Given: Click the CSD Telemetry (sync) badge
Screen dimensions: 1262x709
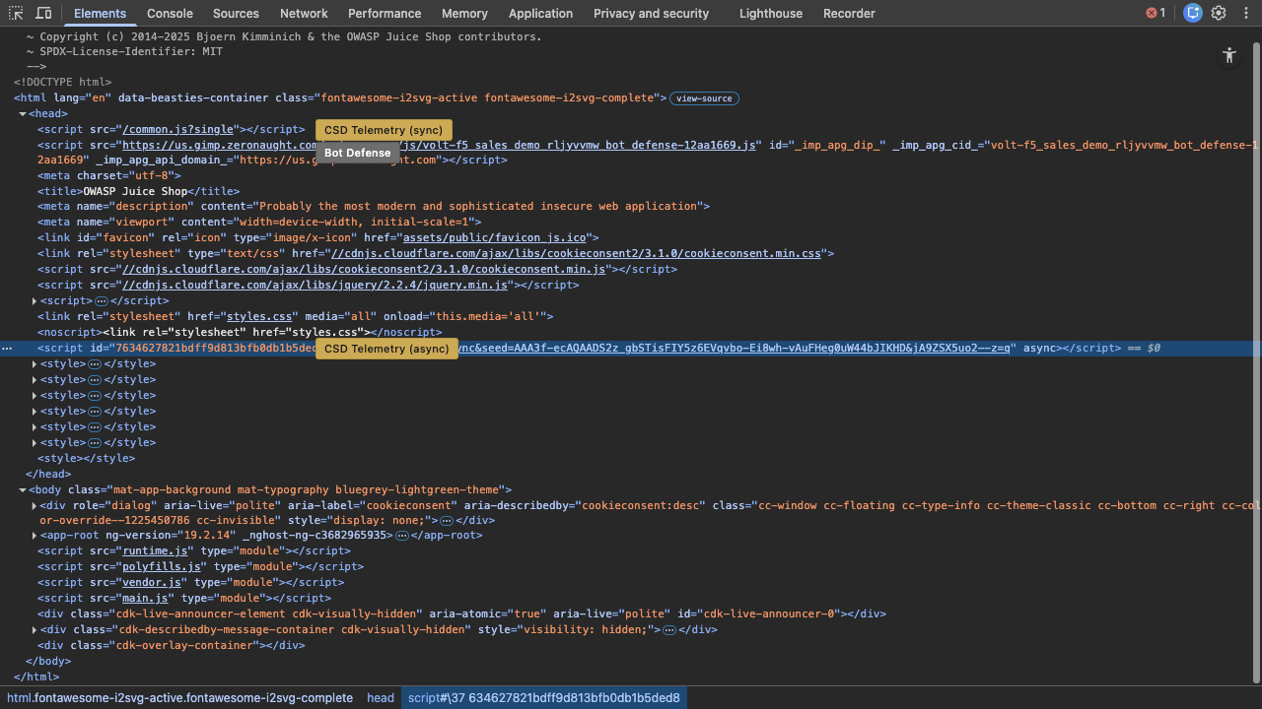Looking at the screenshot, I should click(x=384, y=129).
